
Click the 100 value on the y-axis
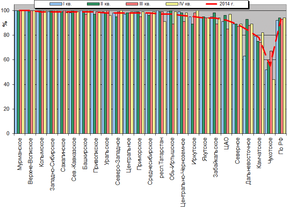coord(5,10)
